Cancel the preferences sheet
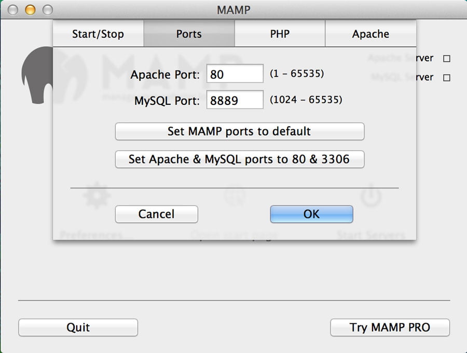467x353 pixels. pyautogui.click(x=156, y=214)
